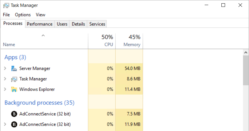The width and height of the screenshot is (249, 131).
Task: Switch to the Details tab
Action: click(x=78, y=24)
